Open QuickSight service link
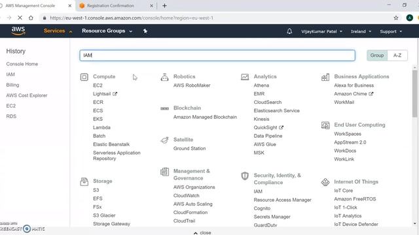The height and width of the screenshot is (235, 419). (268, 128)
